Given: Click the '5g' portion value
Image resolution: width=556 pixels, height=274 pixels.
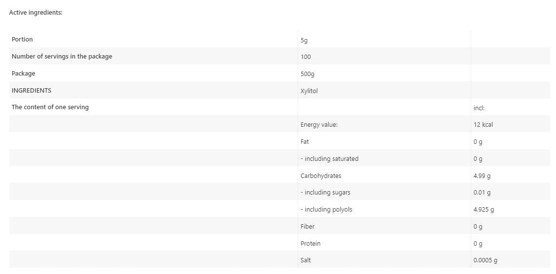Looking at the screenshot, I should point(304,40).
